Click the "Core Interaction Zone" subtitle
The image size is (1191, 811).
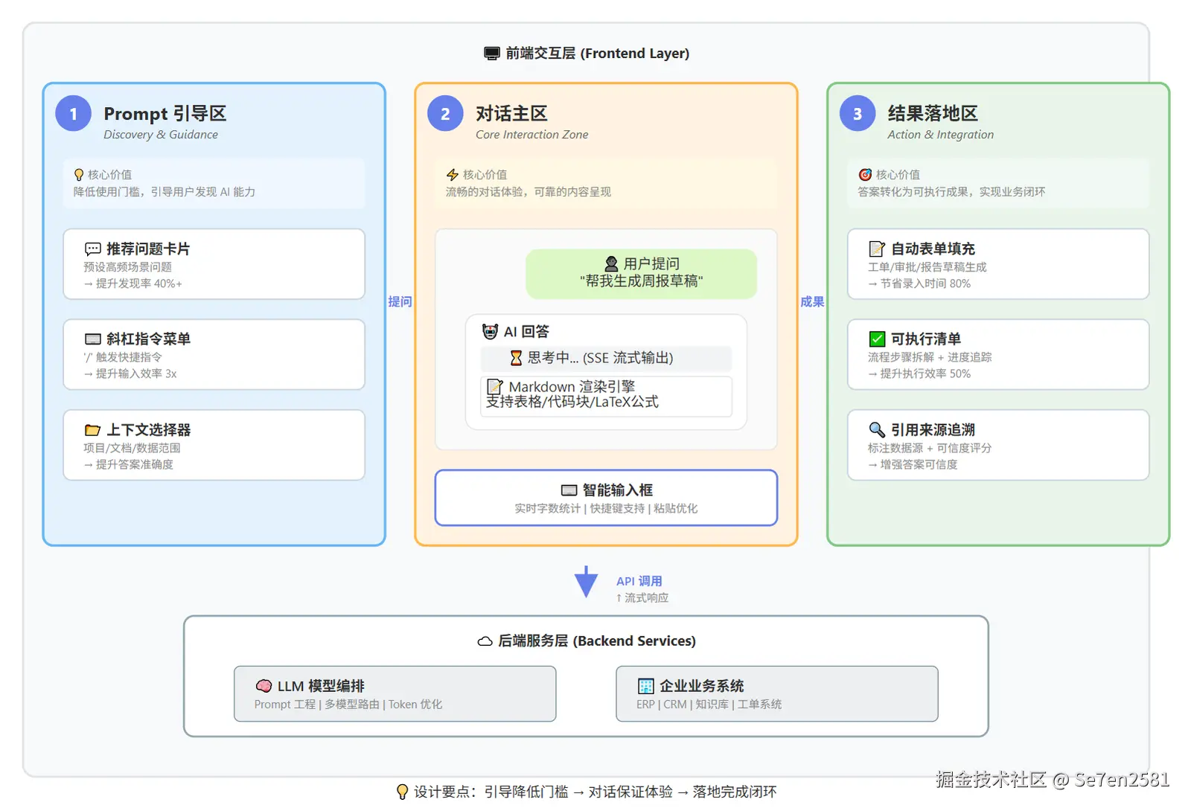532,135
